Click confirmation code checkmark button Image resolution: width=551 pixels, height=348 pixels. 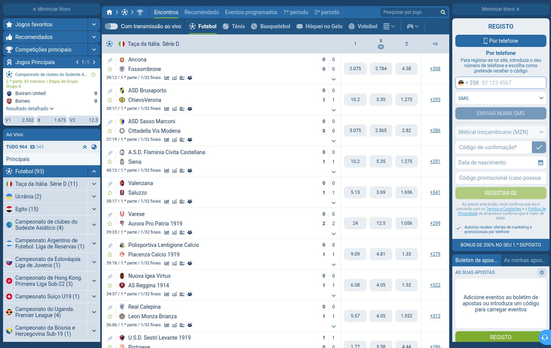(x=539, y=147)
